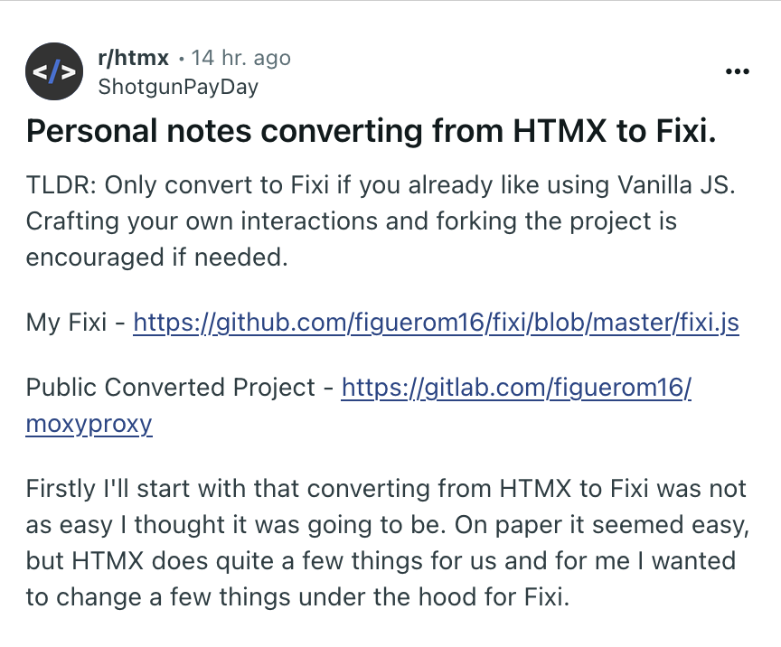Click the 'Public Converted Project -' label text
This screenshot has height=647, width=781.
tap(179, 387)
